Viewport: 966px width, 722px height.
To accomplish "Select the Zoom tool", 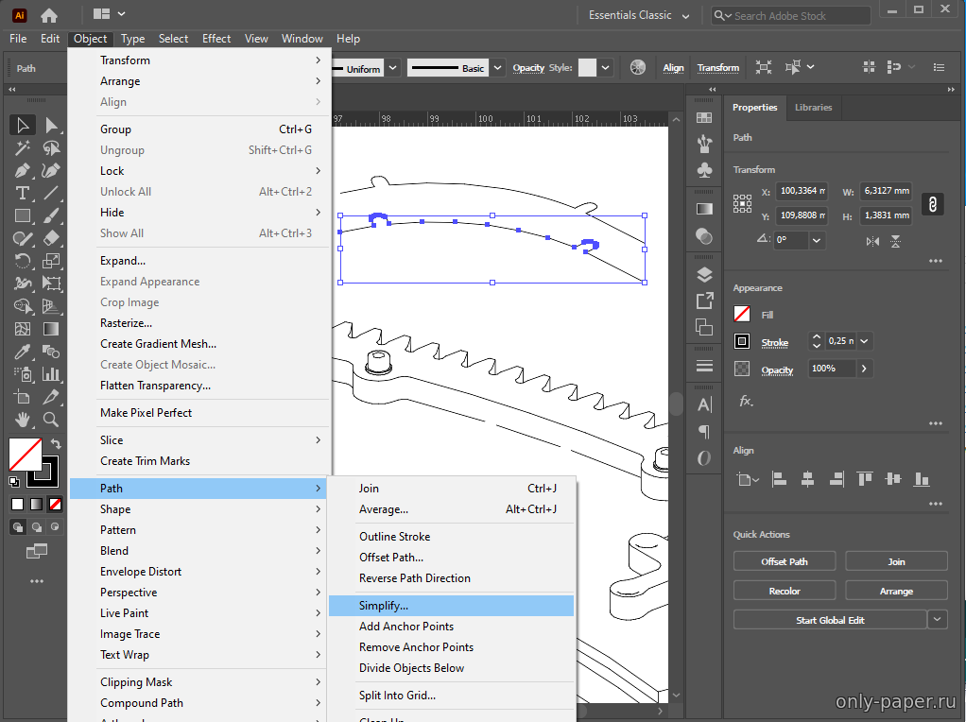I will (51, 420).
